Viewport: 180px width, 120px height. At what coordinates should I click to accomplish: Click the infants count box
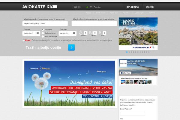click(x=104, y=33)
